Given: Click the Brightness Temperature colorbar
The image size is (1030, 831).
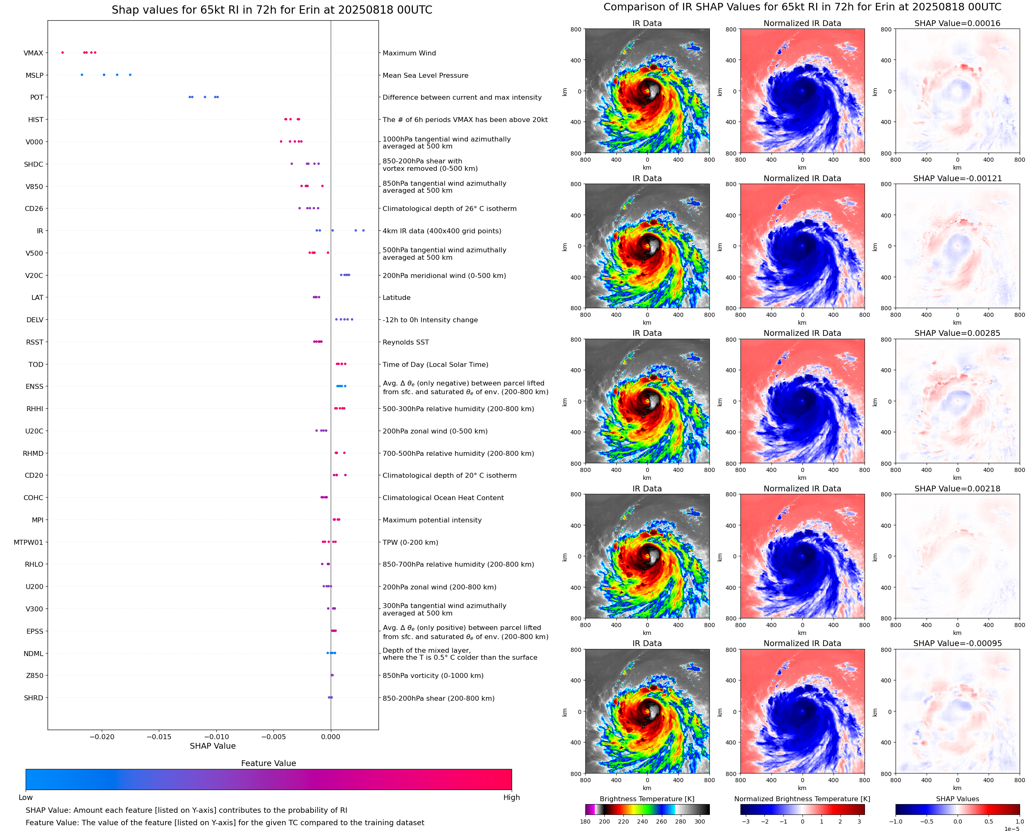Looking at the screenshot, I should click(x=647, y=809).
